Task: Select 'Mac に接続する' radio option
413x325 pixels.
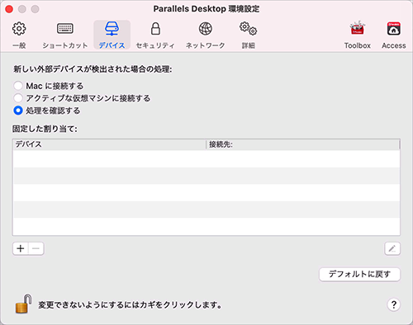Action: point(18,86)
